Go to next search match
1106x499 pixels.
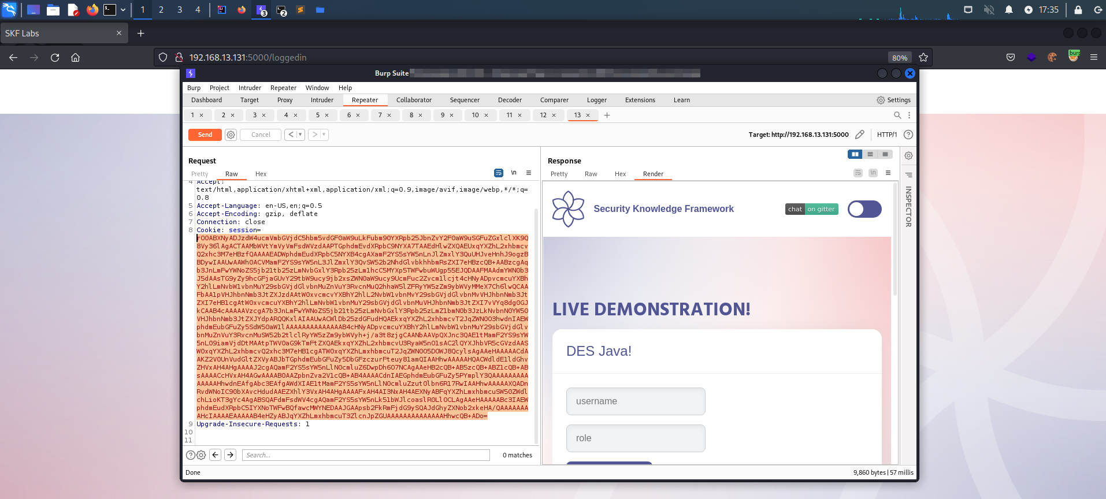[x=230, y=455]
